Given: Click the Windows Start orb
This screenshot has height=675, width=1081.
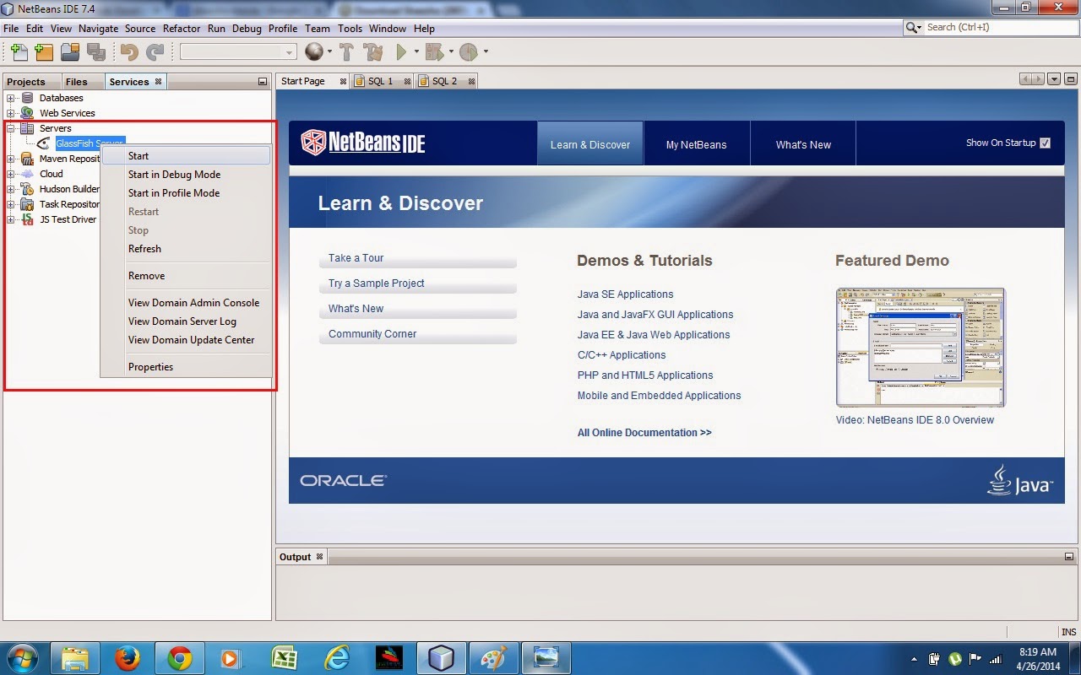Looking at the screenshot, I should point(23,657).
